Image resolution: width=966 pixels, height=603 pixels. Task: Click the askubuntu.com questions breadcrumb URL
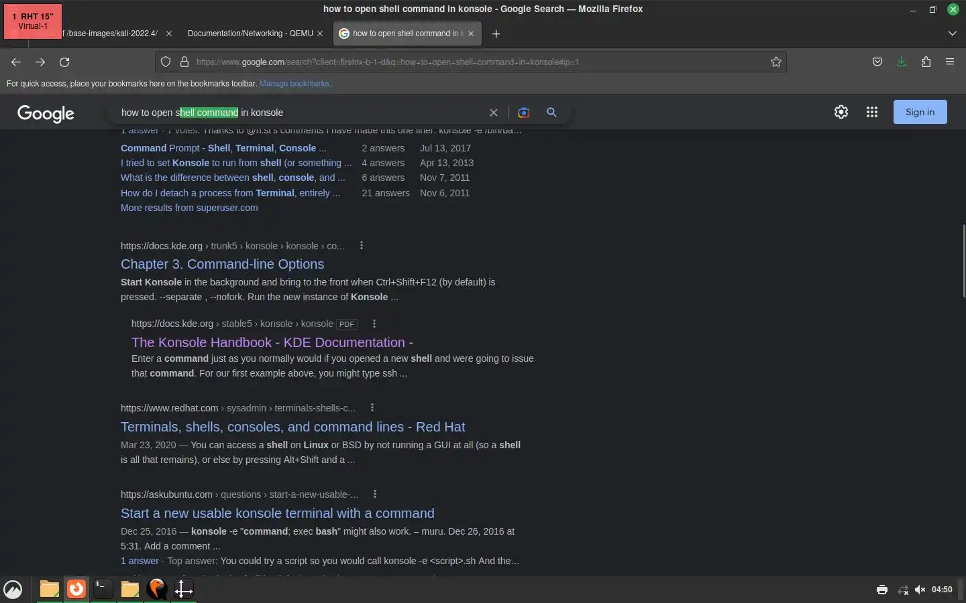pyautogui.click(x=239, y=494)
